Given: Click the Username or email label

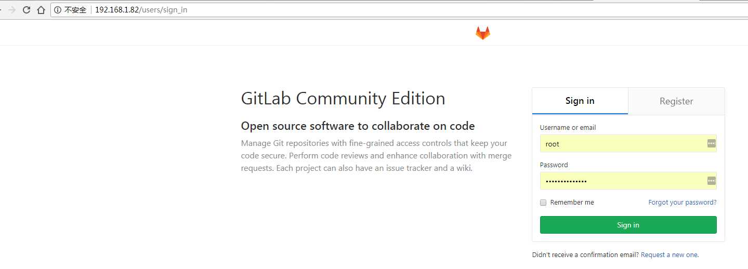Looking at the screenshot, I should pos(568,127).
